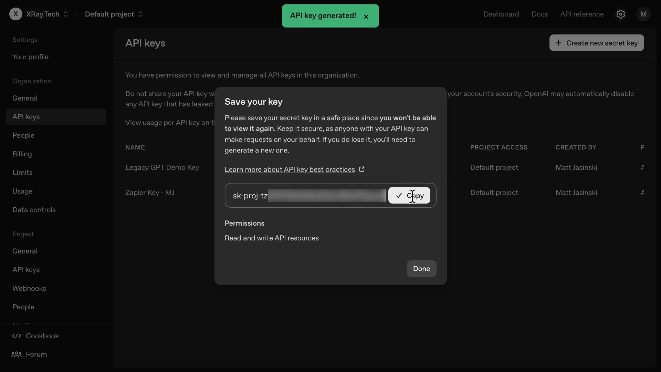Expand the XRay.Tech organization switcher
The image size is (661, 372).
[66, 14]
